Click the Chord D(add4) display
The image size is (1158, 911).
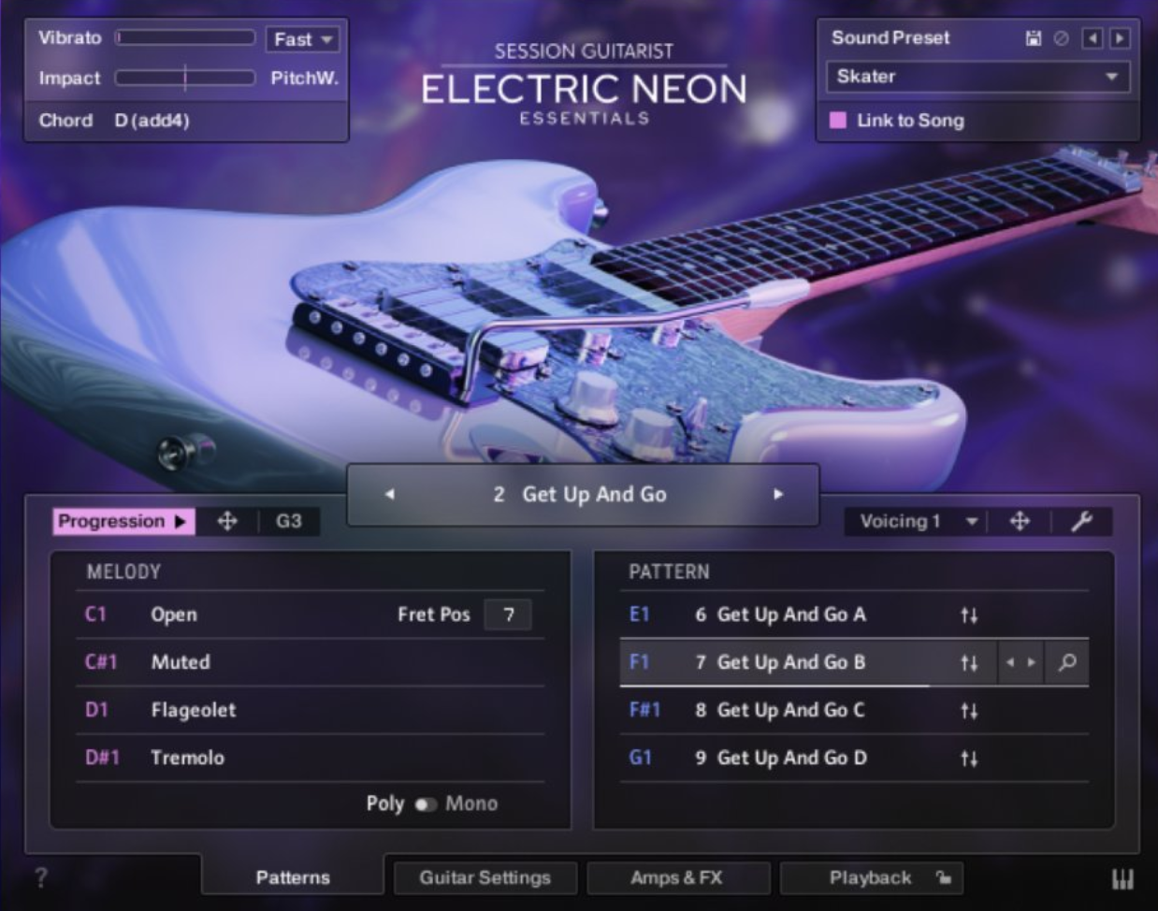pos(152,121)
